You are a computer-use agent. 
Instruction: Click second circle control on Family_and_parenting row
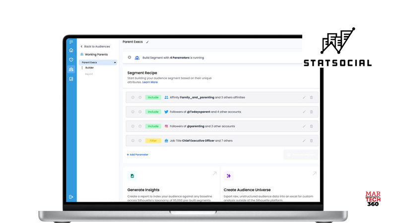pyautogui.click(x=140, y=97)
